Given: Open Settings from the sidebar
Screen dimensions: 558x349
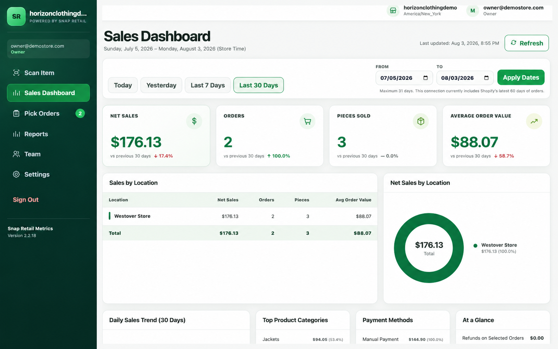Looking at the screenshot, I should pos(48,174).
